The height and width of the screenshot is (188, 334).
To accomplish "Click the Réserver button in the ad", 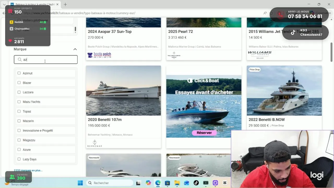I will (x=204, y=133).
